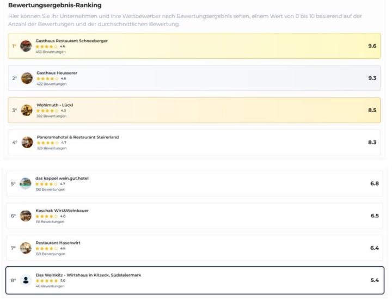Click the star rating of Gasthaus Heusserer
The image size is (392, 300).
coord(47,78)
